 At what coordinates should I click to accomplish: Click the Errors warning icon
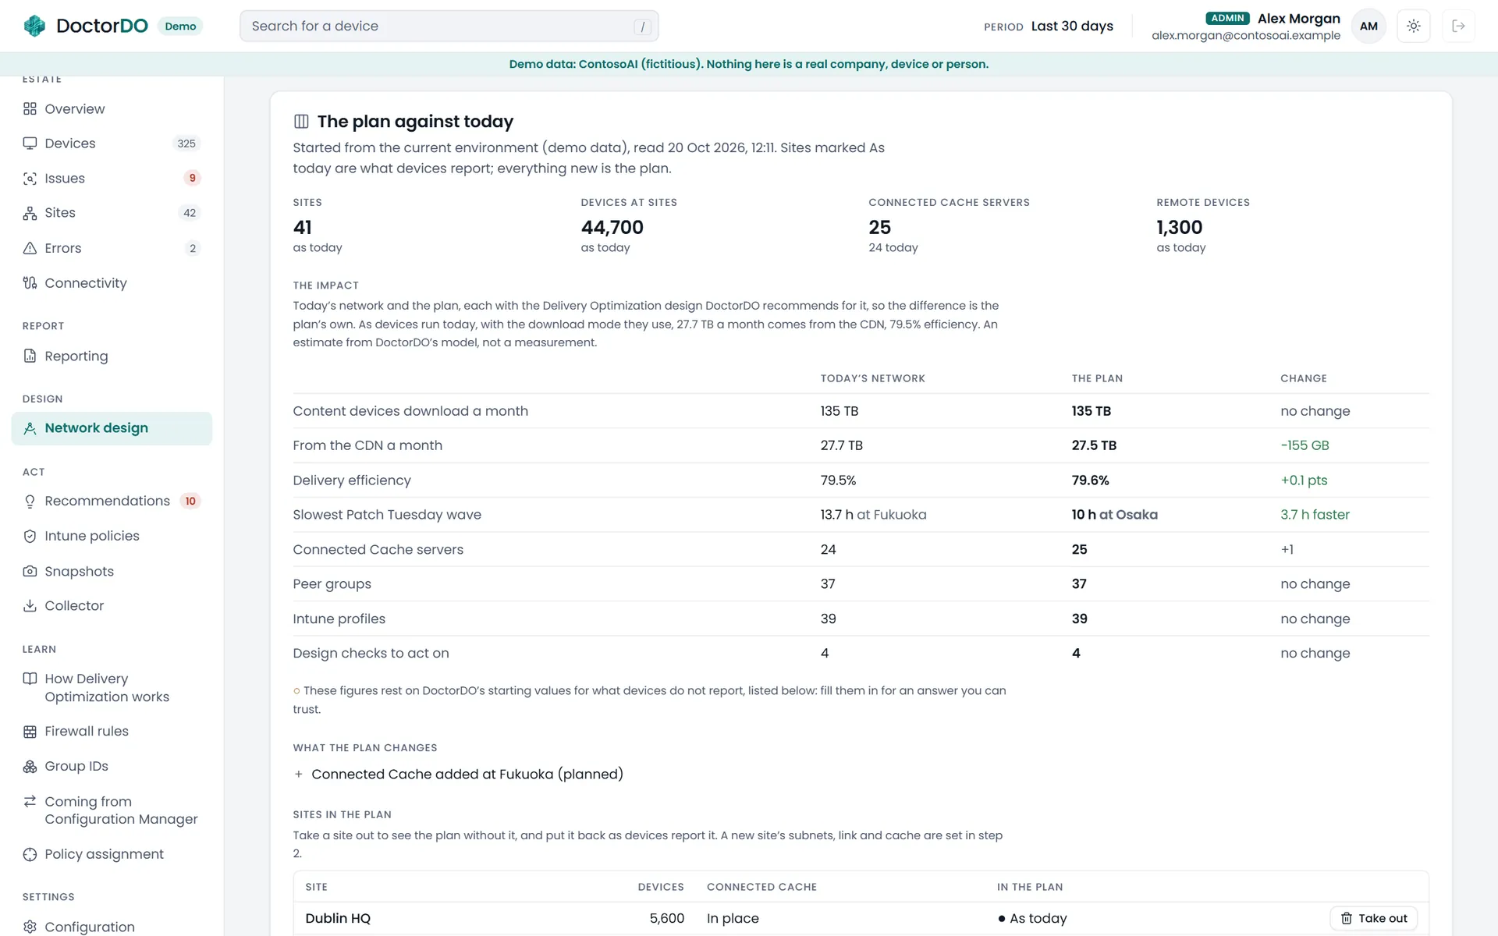[30, 248]
